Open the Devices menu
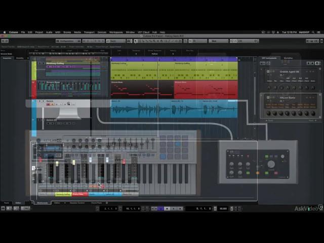 click(x=102, y=32)
